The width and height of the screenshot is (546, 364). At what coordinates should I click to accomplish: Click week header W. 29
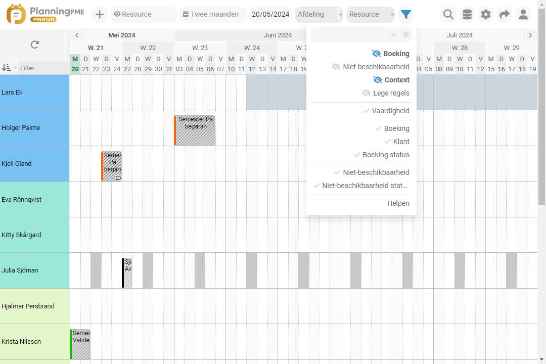pyautogui.click(x=512, y=48)
